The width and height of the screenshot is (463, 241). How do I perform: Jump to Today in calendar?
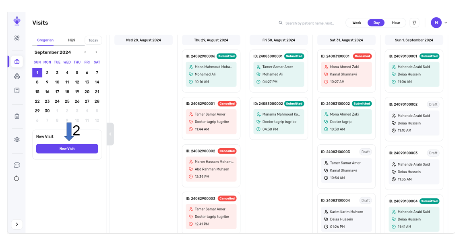[93, 40]
